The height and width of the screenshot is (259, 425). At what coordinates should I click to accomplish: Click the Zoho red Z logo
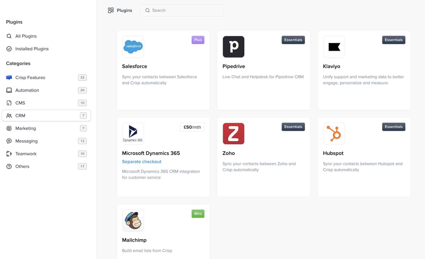tap(233, 134)
